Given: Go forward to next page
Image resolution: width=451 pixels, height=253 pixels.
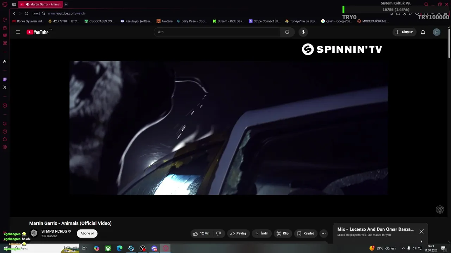Looking at the screenshot, I should [20, 13].
